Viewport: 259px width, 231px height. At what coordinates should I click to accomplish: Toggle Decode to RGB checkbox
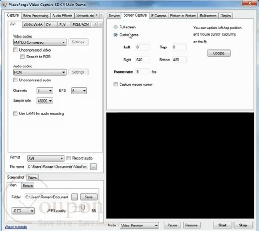23,57
